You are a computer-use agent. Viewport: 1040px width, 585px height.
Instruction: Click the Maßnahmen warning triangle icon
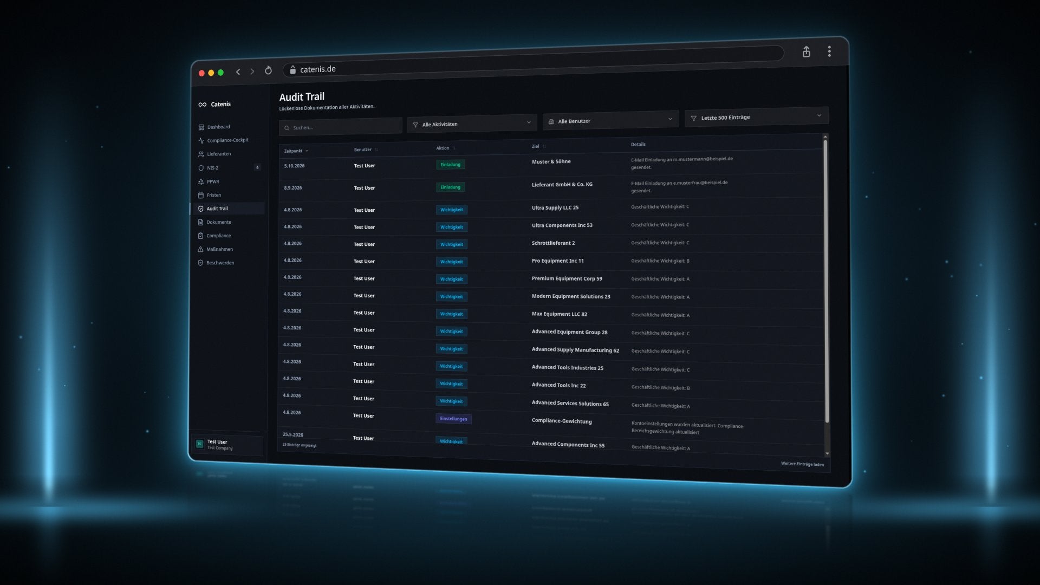tap(200, 249)
